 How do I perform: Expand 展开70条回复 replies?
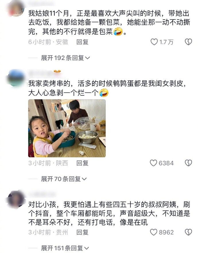[64, 179]
